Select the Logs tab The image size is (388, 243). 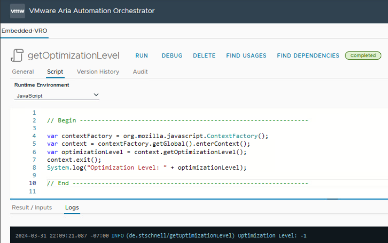pos(72,208)
